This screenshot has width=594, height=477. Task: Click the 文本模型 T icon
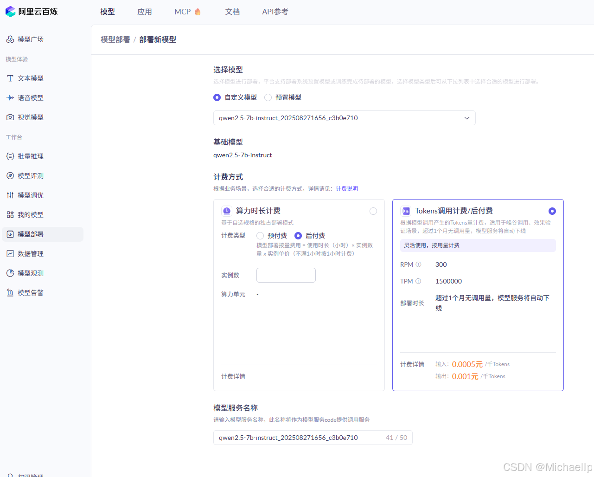pyautogui.click(x=10, y=78)
